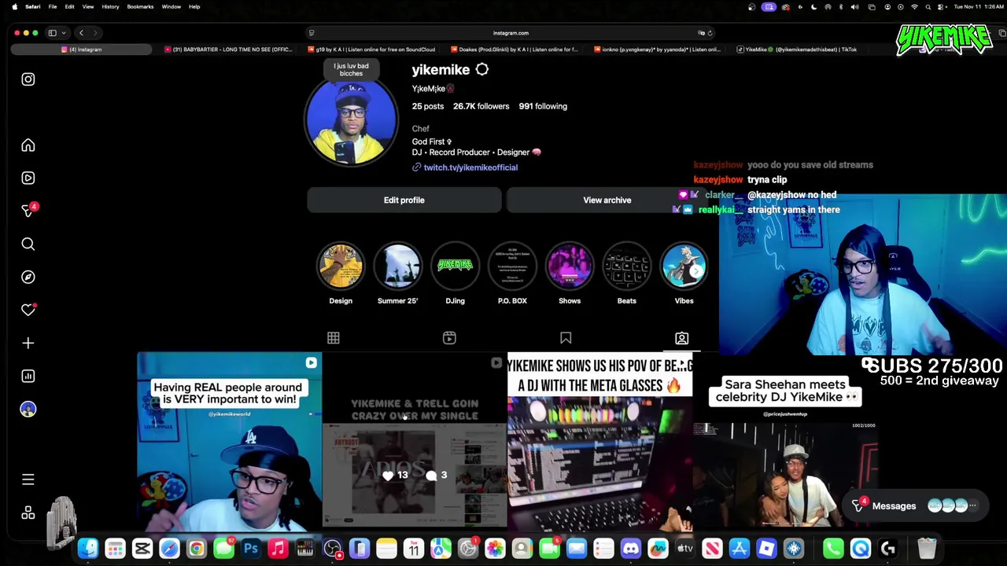Open the History menu
This screenshot has height=566, width=1007.
110,6
